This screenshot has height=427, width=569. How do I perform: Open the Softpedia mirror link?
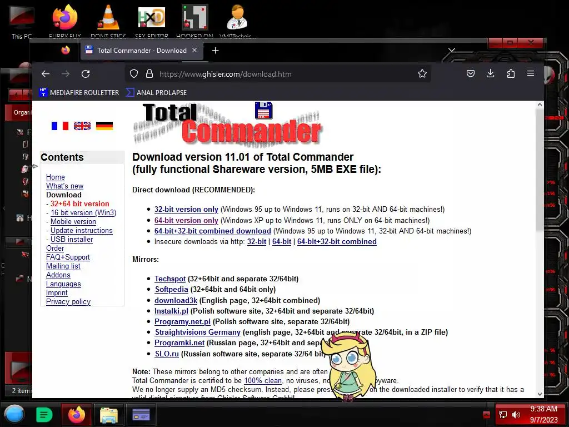[x=171, y=289]
